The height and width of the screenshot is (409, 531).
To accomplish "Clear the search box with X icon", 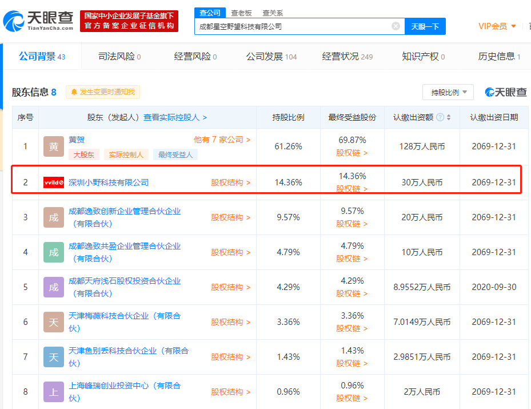I will pos(396,26).
